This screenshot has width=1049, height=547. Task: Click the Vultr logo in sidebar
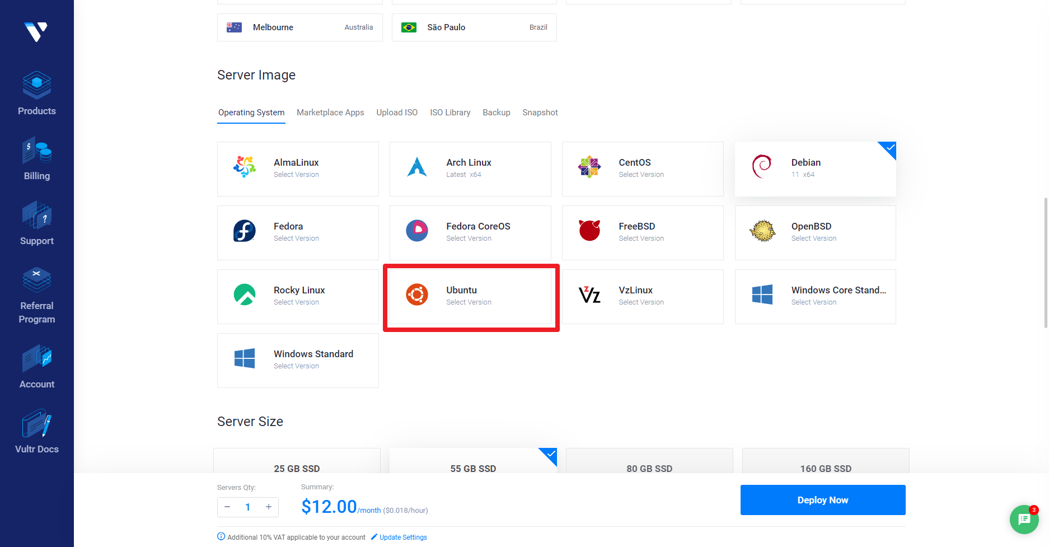36,32
